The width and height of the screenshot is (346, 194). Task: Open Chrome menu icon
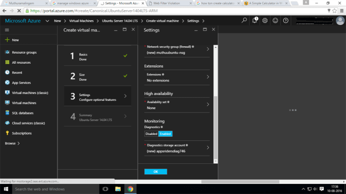pyautogui.click(x=342, y=11)
